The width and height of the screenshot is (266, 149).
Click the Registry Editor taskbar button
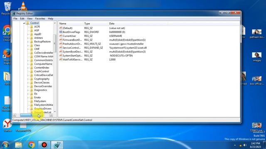coord(57,145)
